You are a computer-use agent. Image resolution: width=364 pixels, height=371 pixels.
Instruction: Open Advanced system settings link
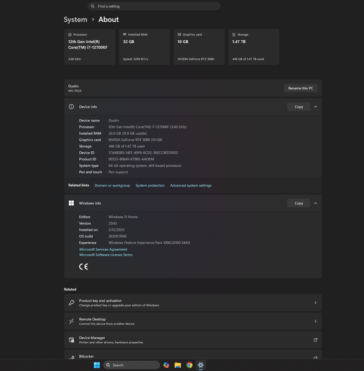pyautogui.click(x=191, y=185)
